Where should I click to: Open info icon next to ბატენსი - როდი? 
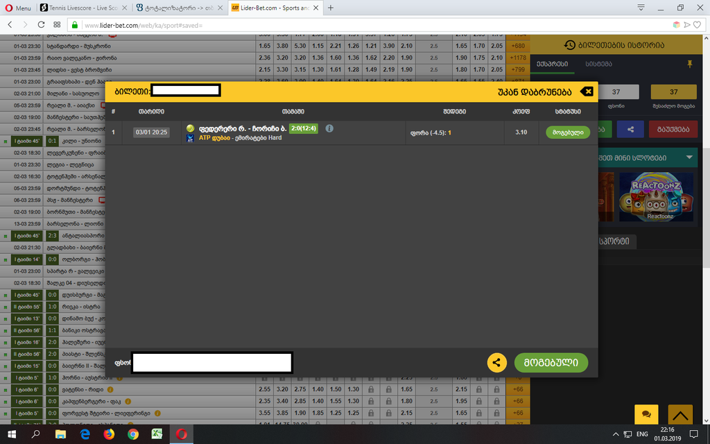tap(110, 390)
